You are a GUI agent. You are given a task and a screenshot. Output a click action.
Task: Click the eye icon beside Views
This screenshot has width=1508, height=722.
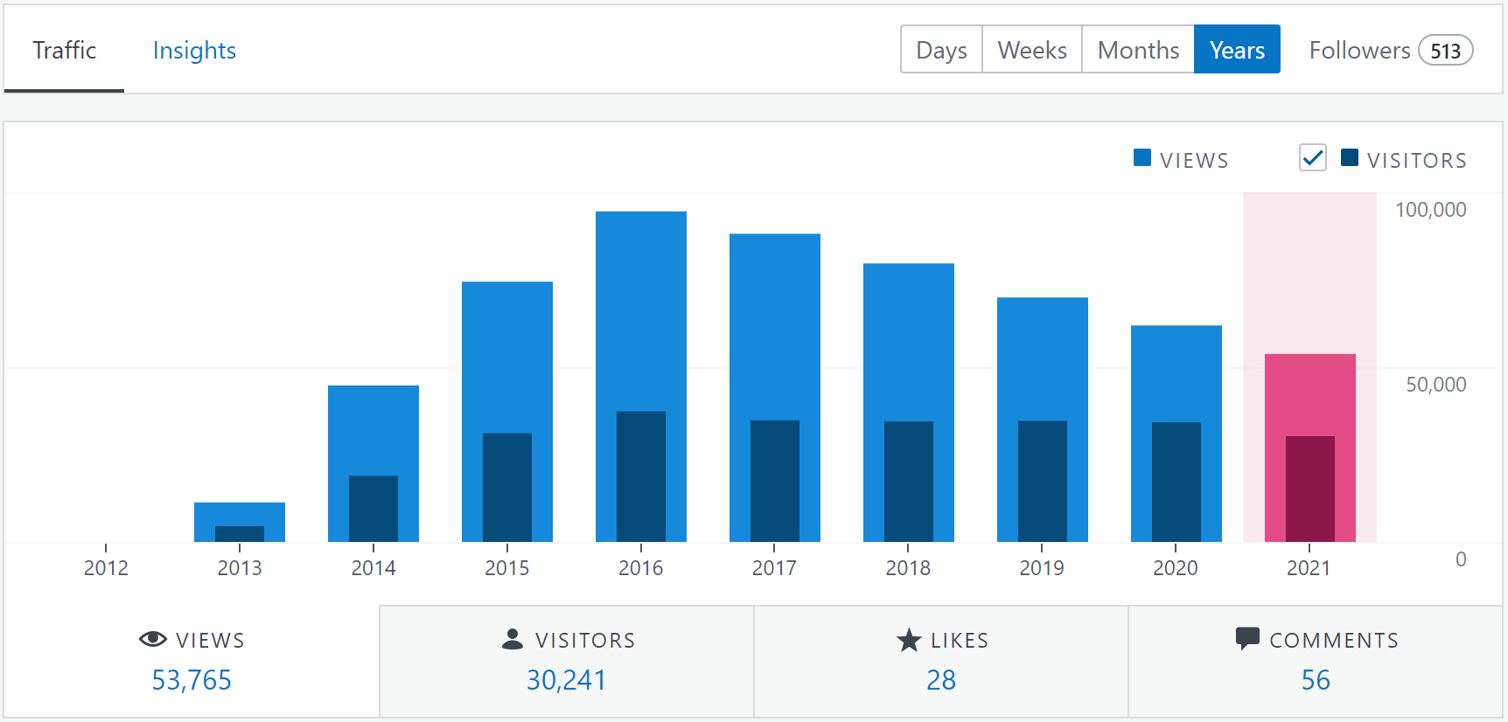click(153, 639)
